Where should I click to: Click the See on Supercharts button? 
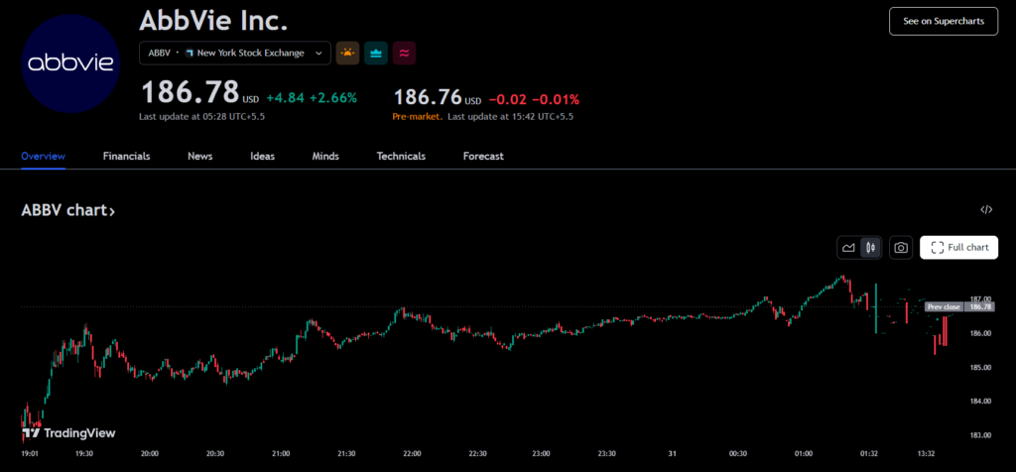tap(944, 22)
